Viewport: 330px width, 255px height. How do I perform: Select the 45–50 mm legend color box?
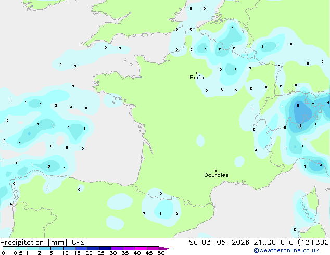coord(153,248)
